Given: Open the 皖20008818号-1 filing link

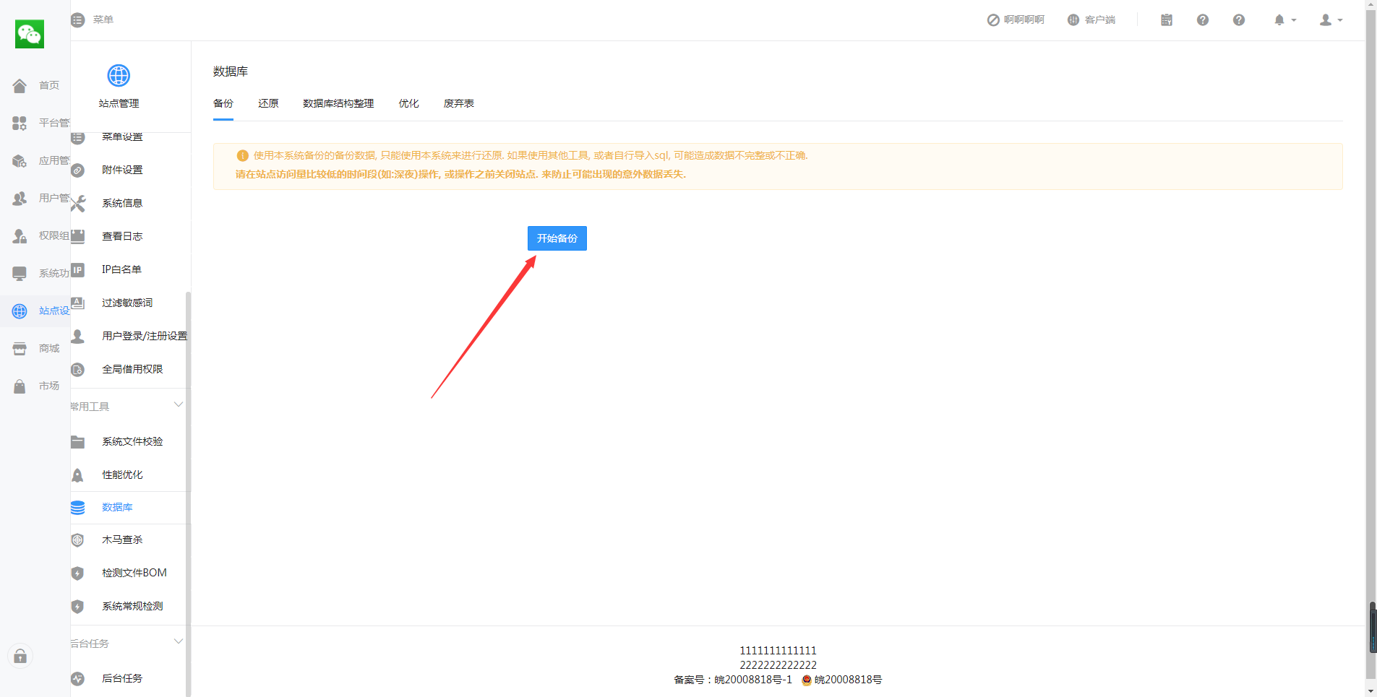Looking at the screenshot, I should 753,680.
